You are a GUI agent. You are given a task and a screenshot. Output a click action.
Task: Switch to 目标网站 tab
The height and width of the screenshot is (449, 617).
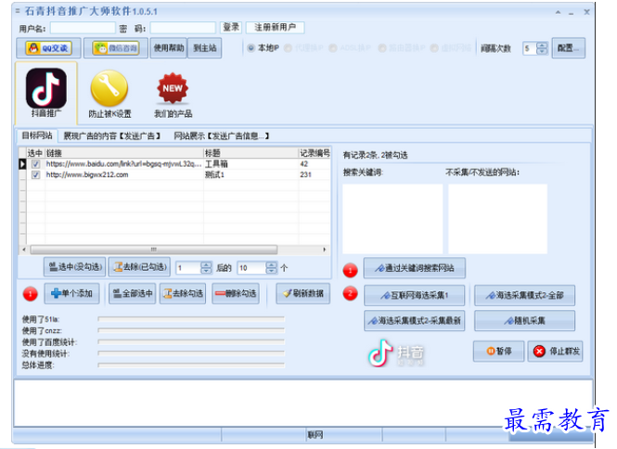pyautogui.click(x=37, y=135)
